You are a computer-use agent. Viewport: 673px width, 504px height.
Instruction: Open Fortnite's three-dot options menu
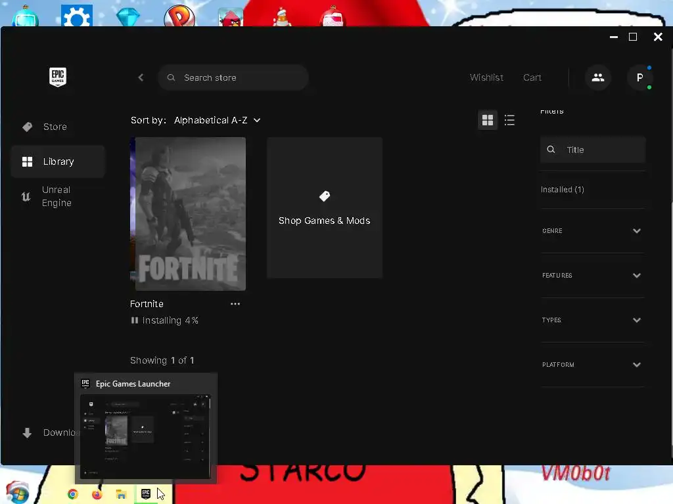click(x=235, y=304)
